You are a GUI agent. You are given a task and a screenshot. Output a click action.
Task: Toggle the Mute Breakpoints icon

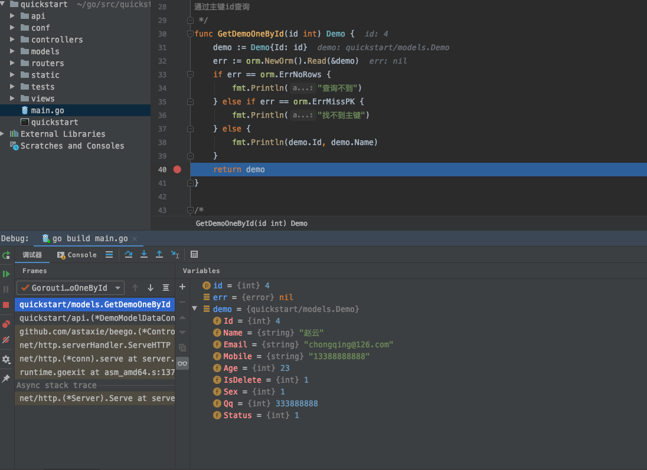click(x=6, y=340)
